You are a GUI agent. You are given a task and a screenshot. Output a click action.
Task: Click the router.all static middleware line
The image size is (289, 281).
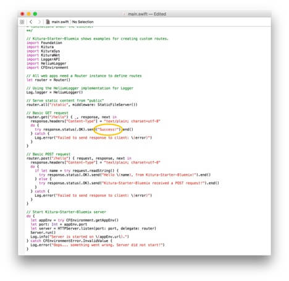[82, 105]
